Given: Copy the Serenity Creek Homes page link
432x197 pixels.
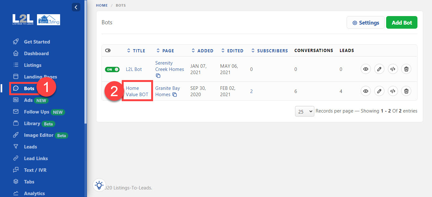Looking at the screenshot, I should point(158,76).
